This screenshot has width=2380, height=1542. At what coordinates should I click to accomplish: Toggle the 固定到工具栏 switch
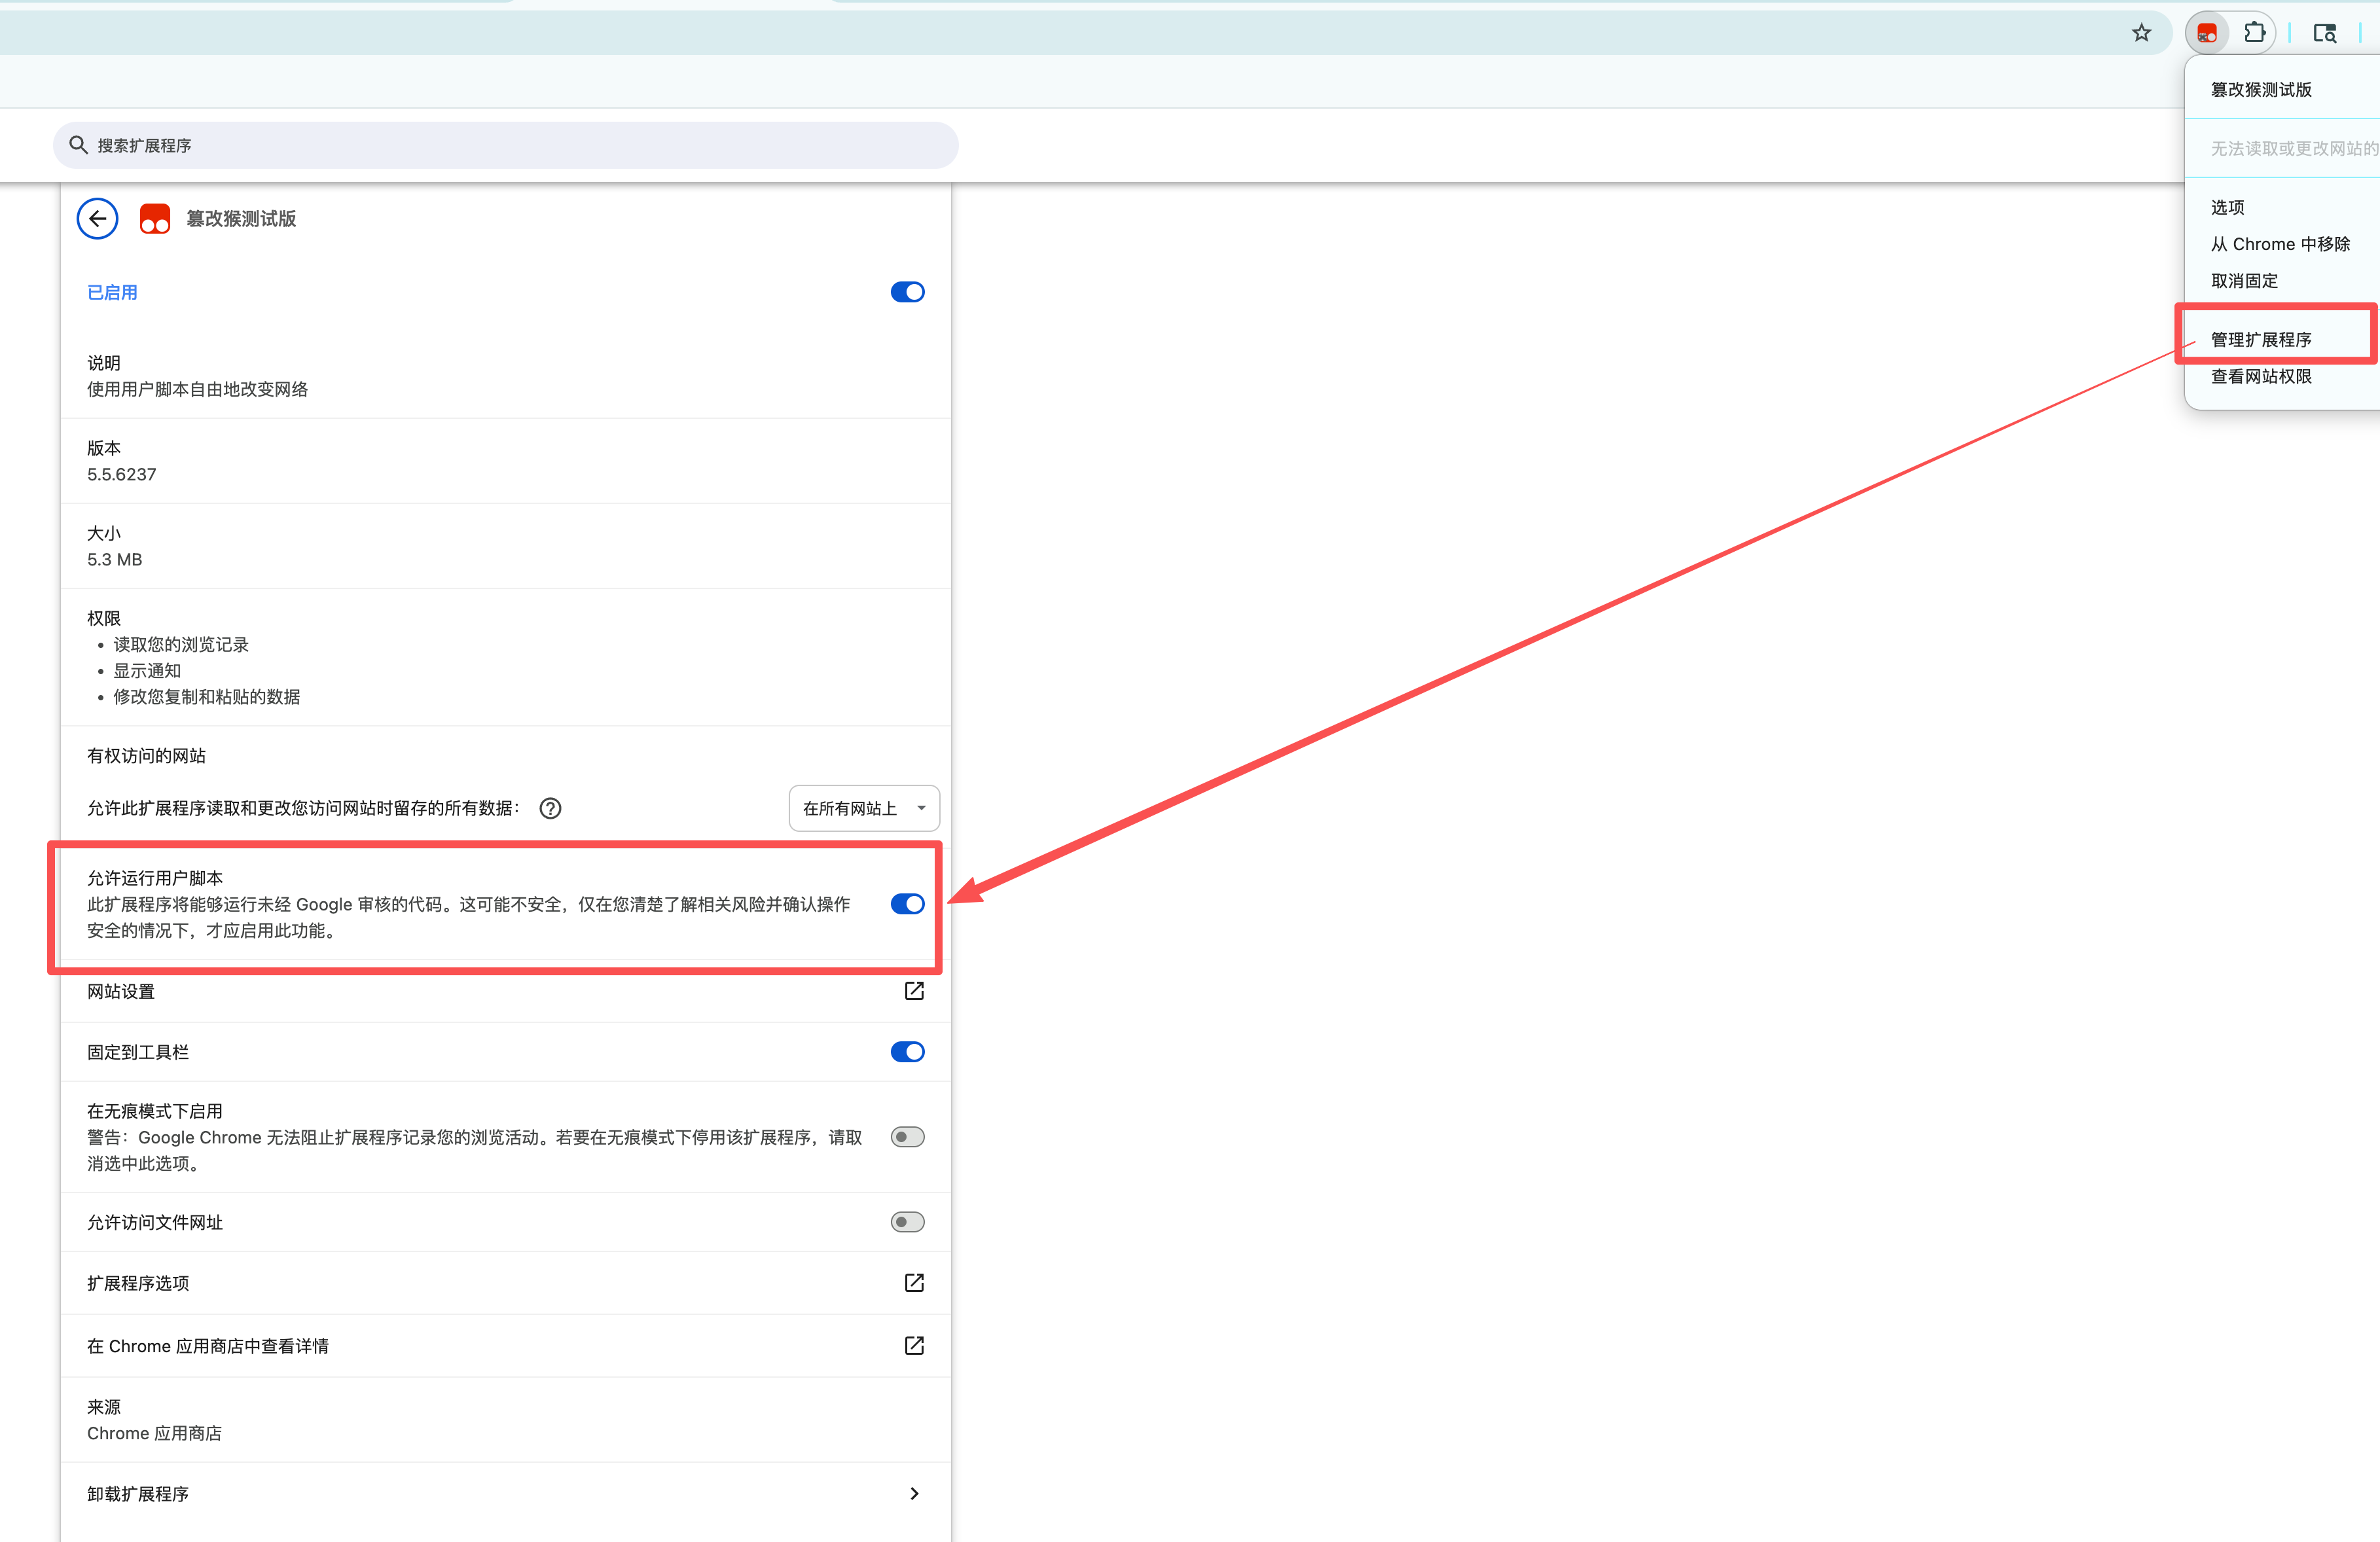click(907, 1052)
